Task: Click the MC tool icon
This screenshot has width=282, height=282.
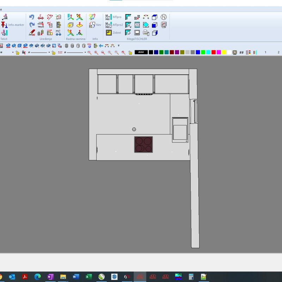Action: point(58,32)
